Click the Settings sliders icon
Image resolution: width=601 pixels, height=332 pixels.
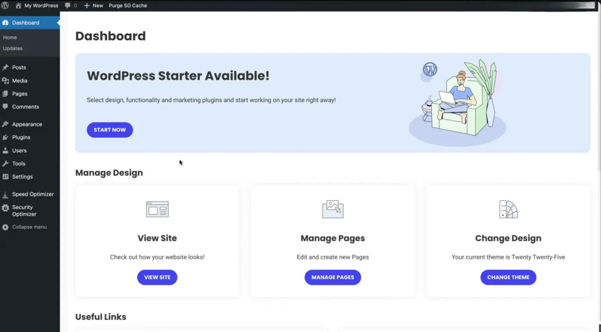coord(5,176)
